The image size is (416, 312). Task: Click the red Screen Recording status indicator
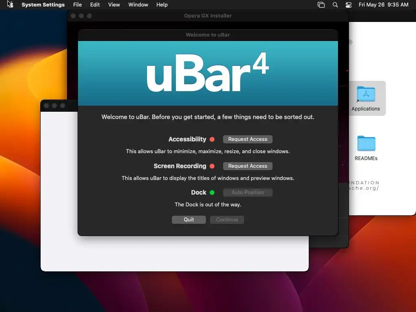(212, 166)
